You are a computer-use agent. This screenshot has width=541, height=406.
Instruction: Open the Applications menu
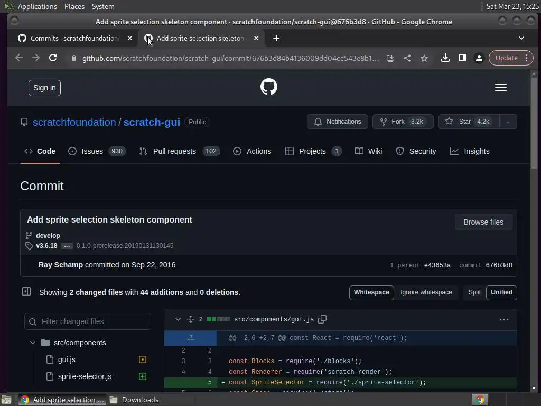coord(38,6)
